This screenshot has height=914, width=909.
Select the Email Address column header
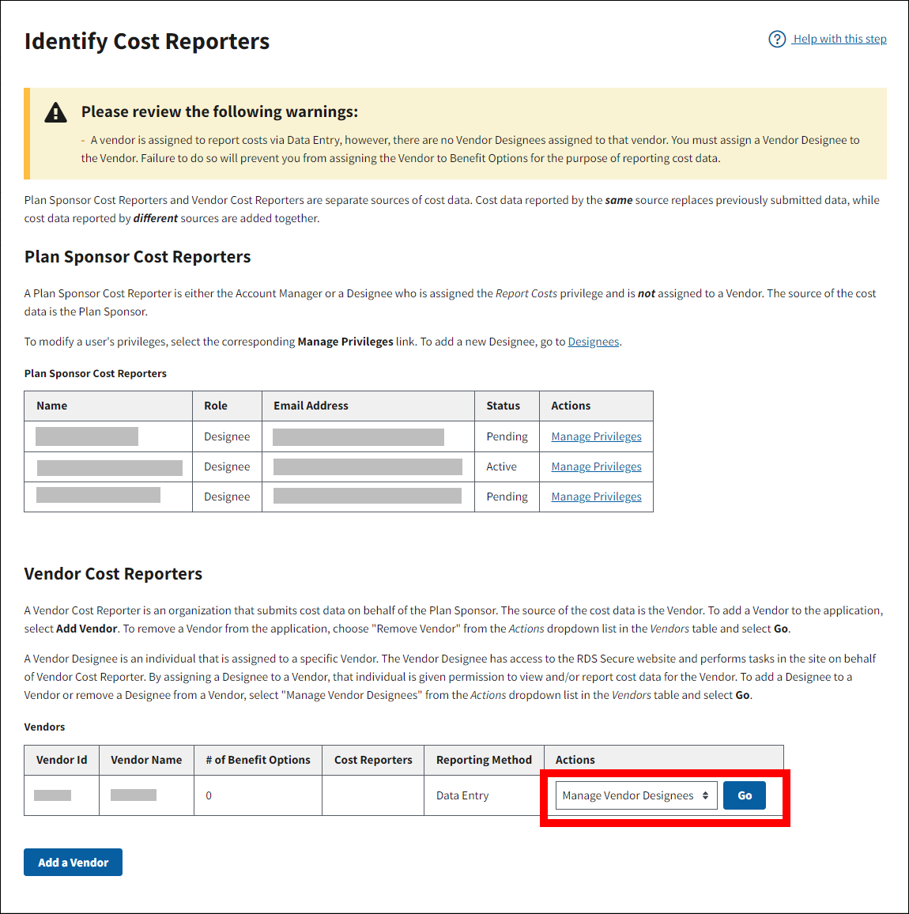[x=311, y=406]
